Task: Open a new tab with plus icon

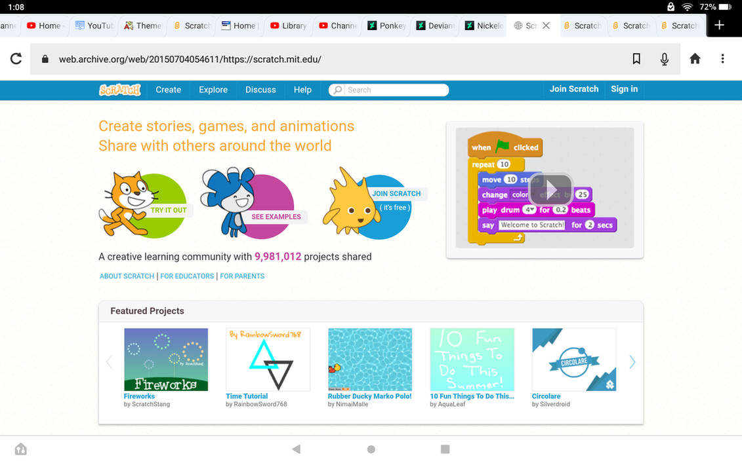Action: (719, 25)
